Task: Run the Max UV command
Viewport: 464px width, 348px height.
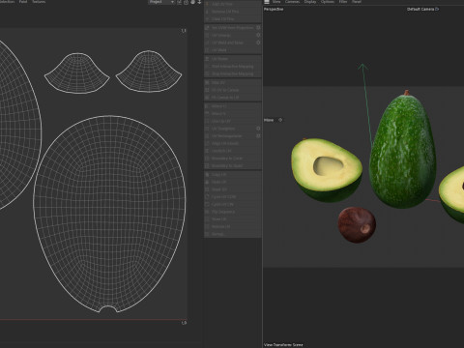Action: click(x=233, y=82)
